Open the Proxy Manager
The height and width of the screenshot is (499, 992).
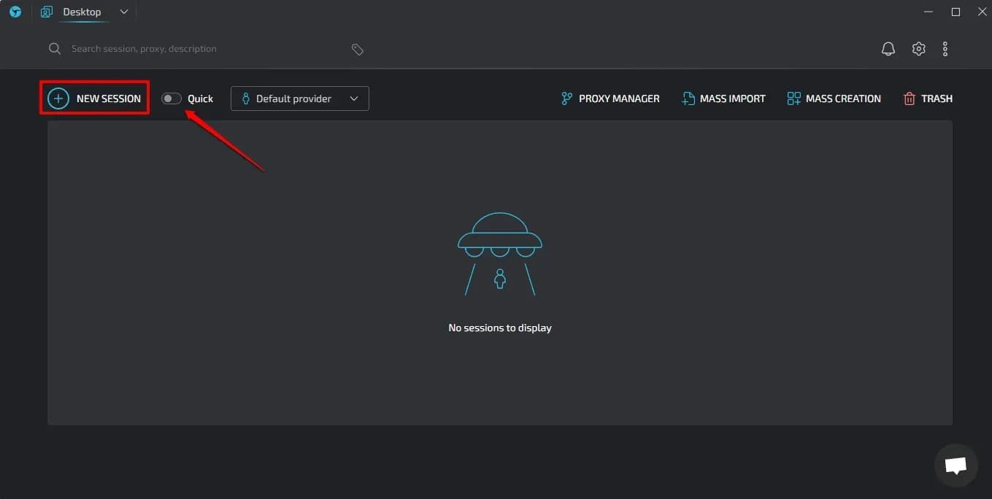click(x=610, y=98)
